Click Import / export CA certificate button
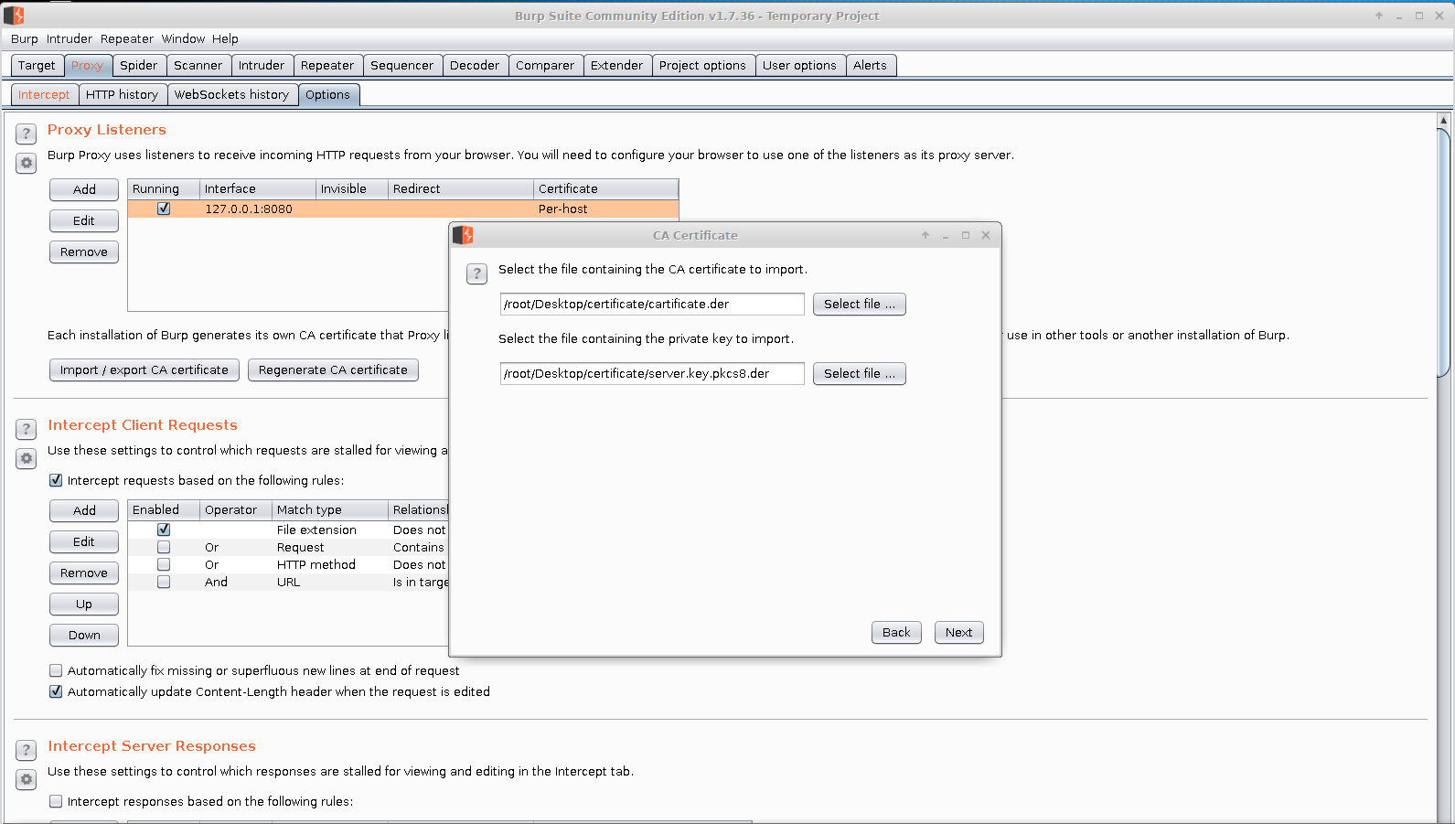1455x824 pixels. 144,369
